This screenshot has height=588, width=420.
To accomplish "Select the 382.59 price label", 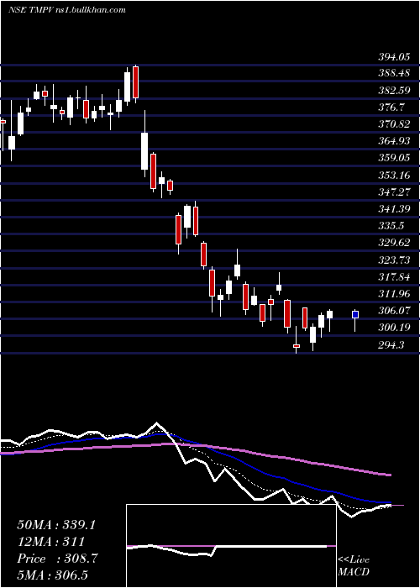I will [393, 91].
